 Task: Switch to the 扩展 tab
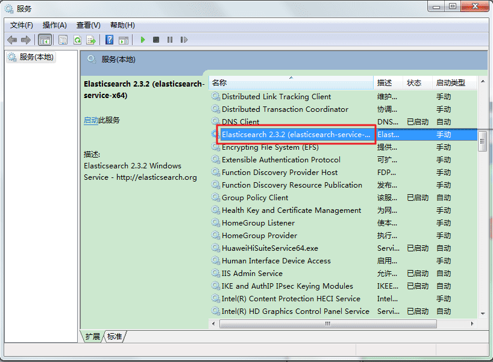tap(92, 337)
